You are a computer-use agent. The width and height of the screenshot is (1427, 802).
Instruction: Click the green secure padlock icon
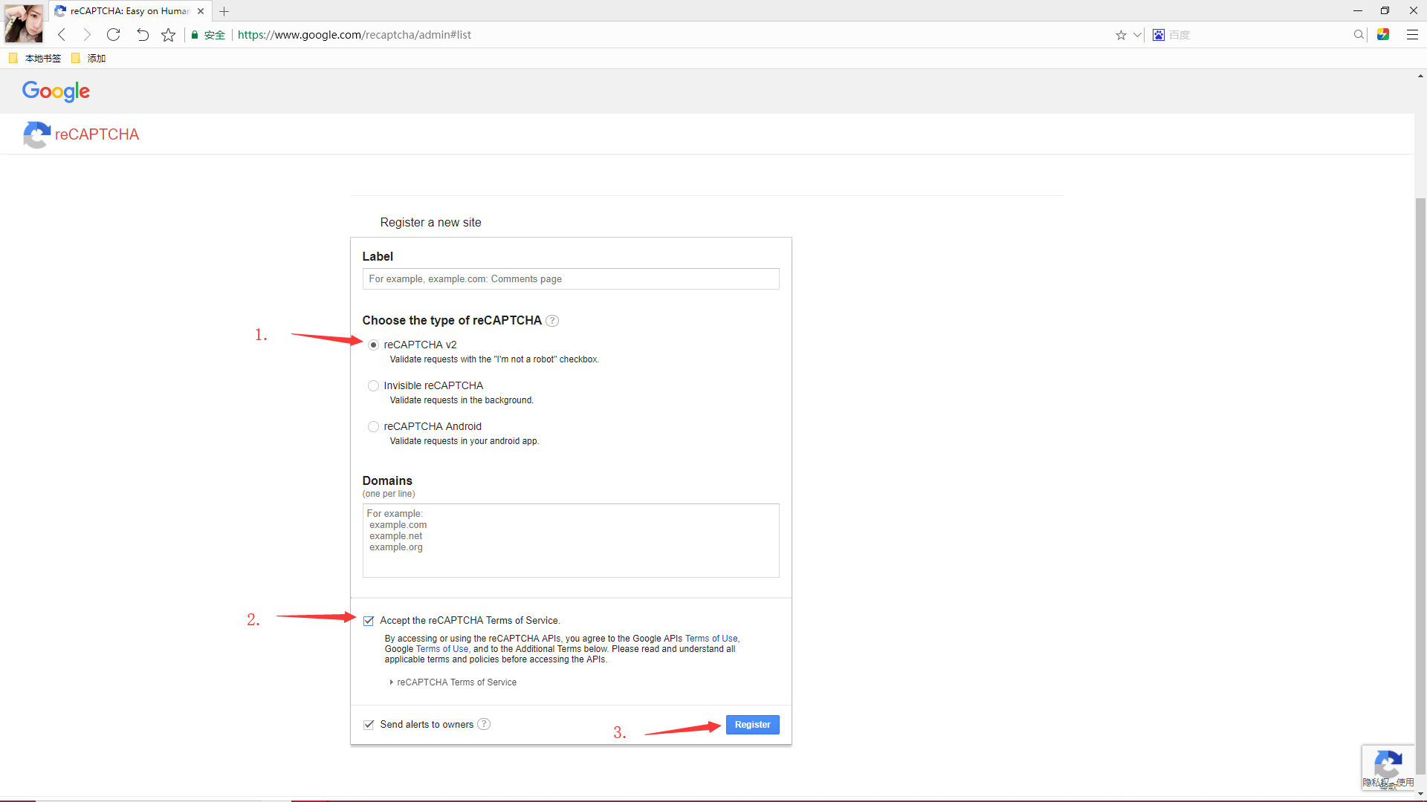pyautogui.click(x=195, y=35)
